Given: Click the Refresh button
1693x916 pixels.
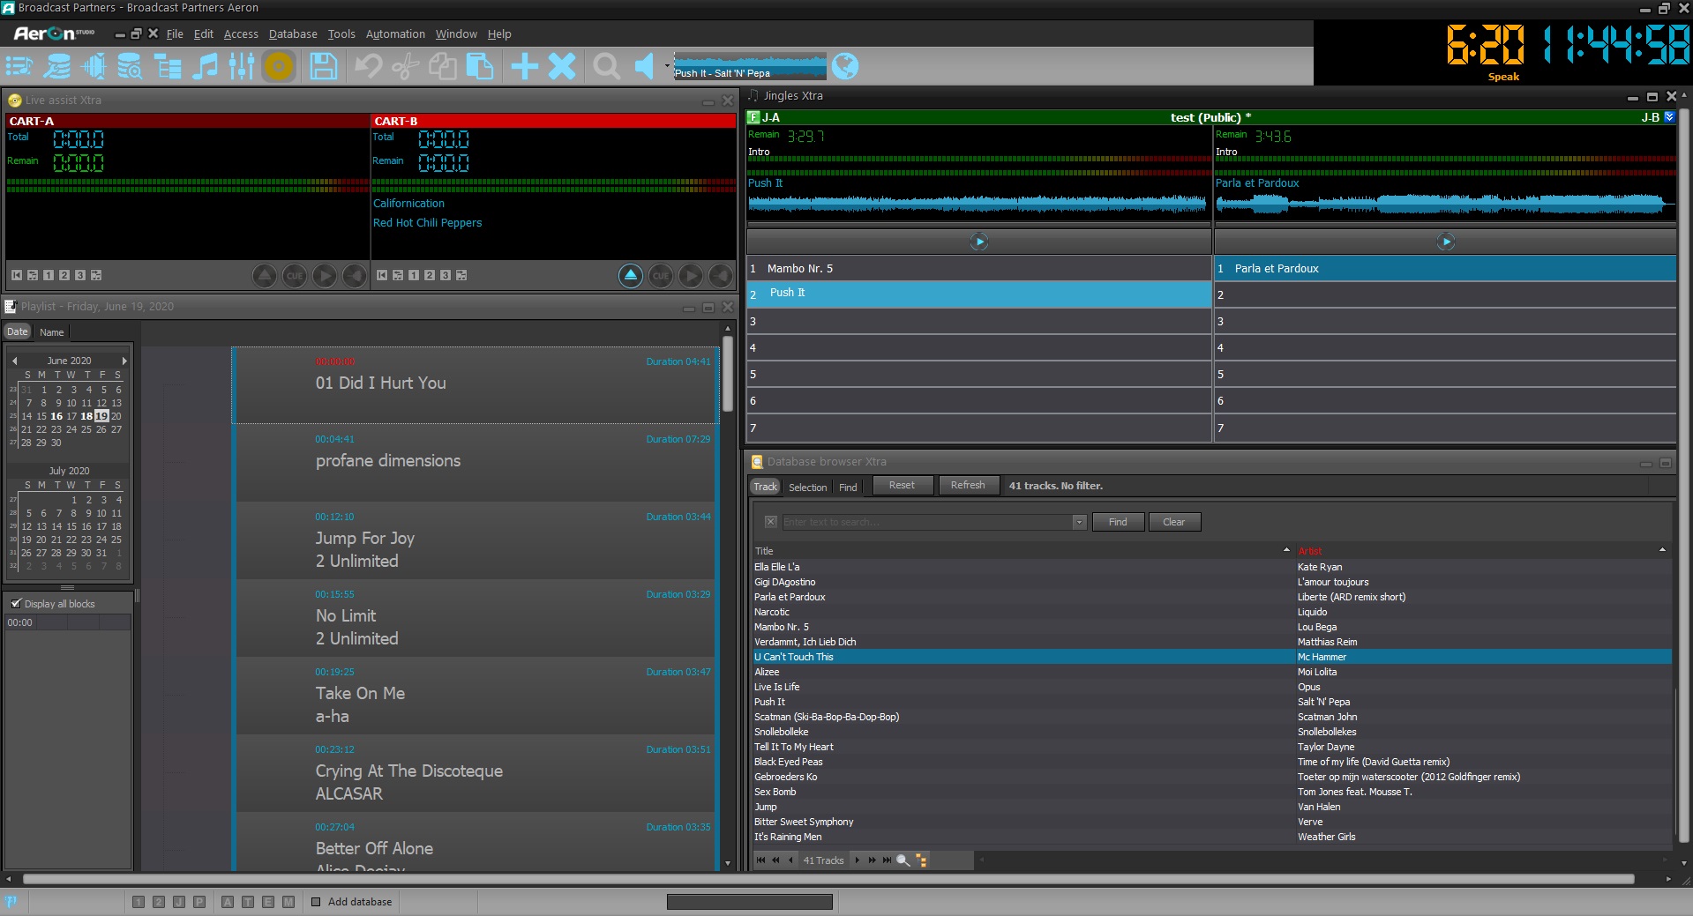Looking at the screenshot, I should click(x=967, y=486).
